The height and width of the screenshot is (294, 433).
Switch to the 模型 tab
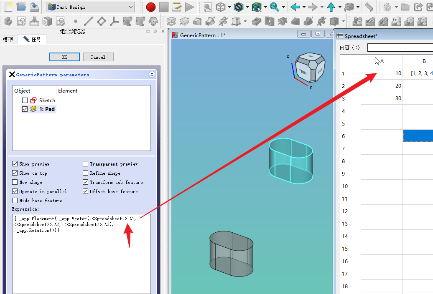point(8,40)
